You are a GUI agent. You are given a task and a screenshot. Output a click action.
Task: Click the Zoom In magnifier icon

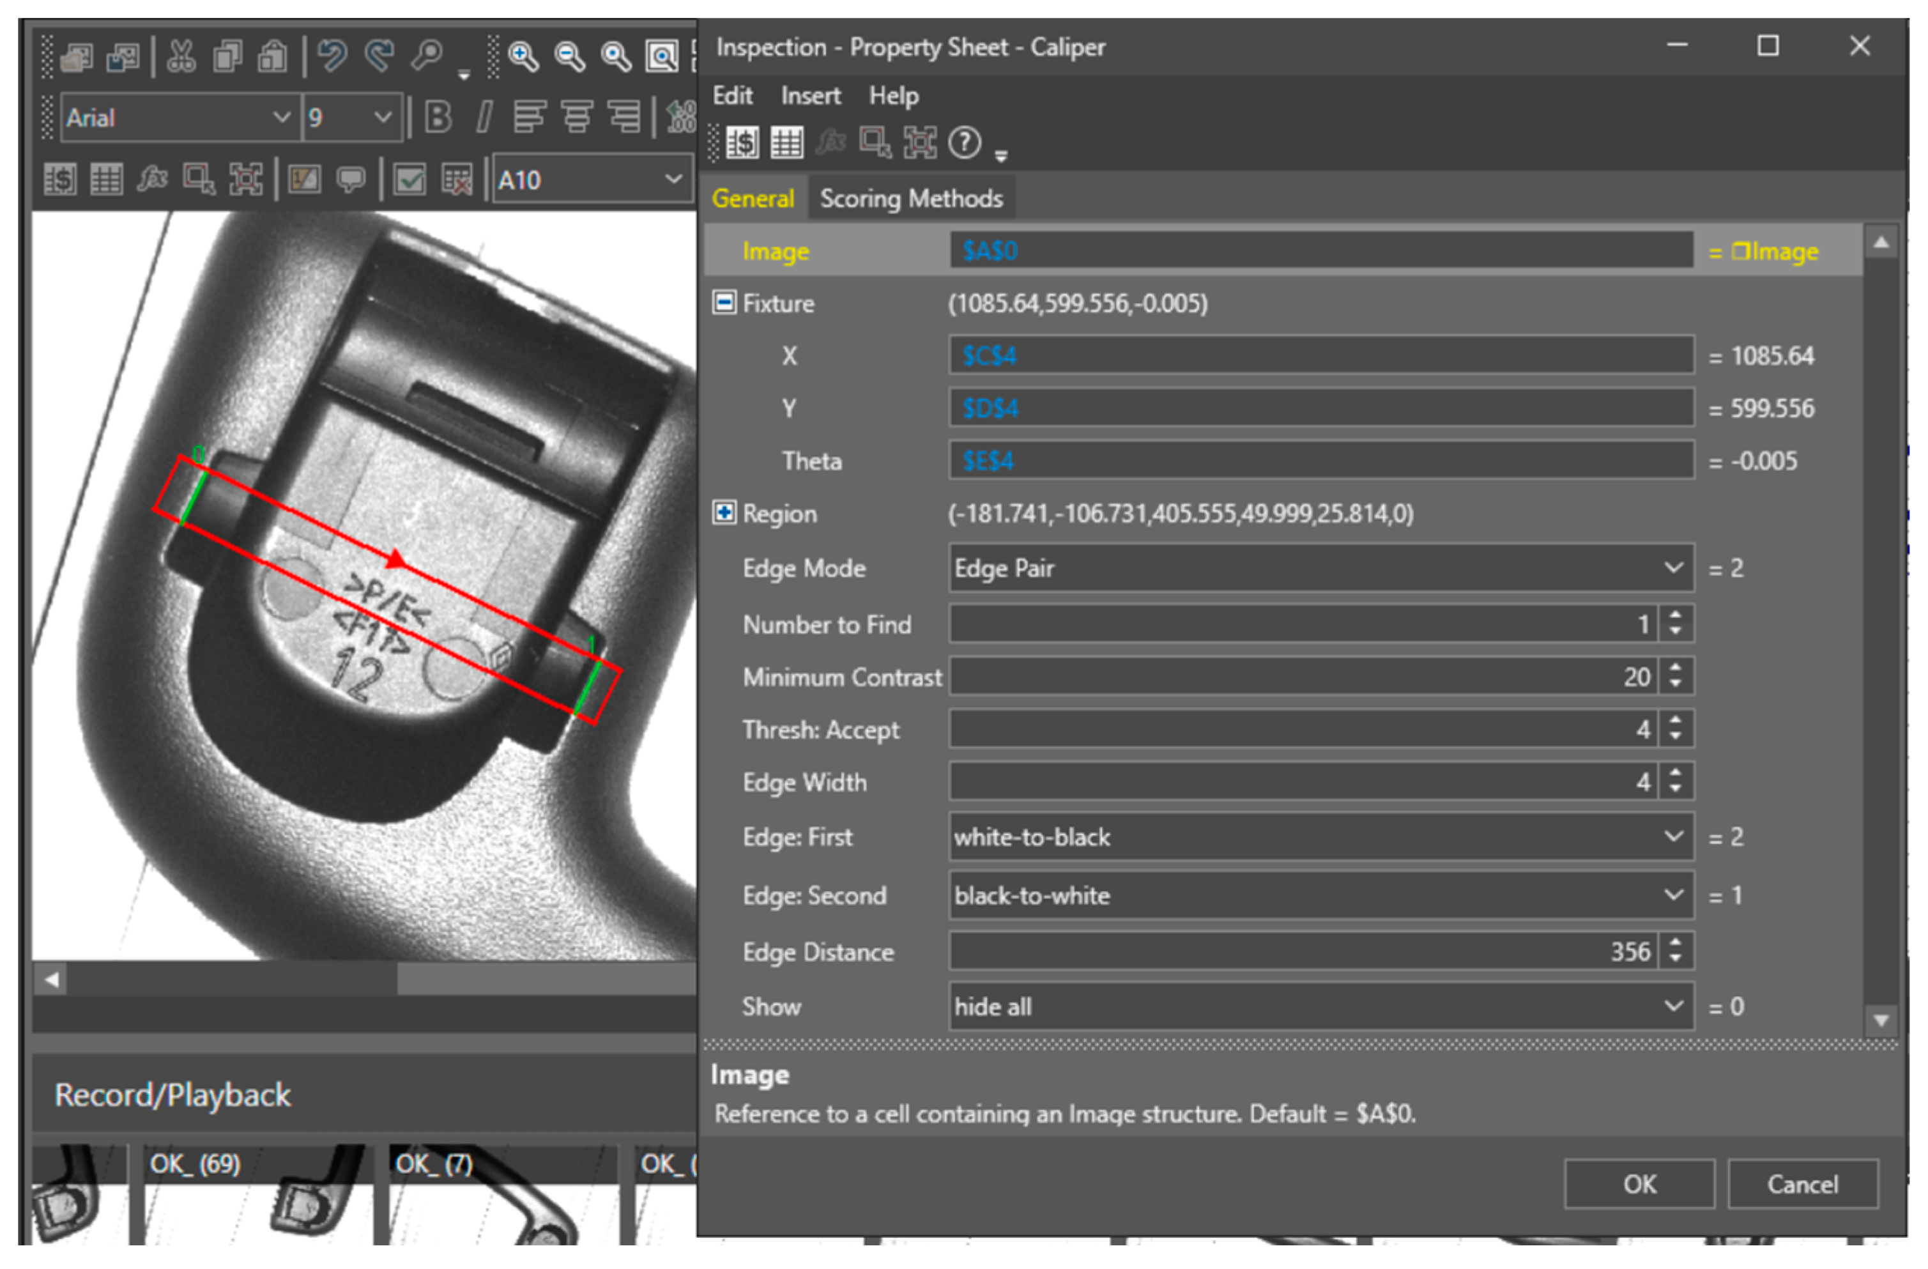coord(523,57)
